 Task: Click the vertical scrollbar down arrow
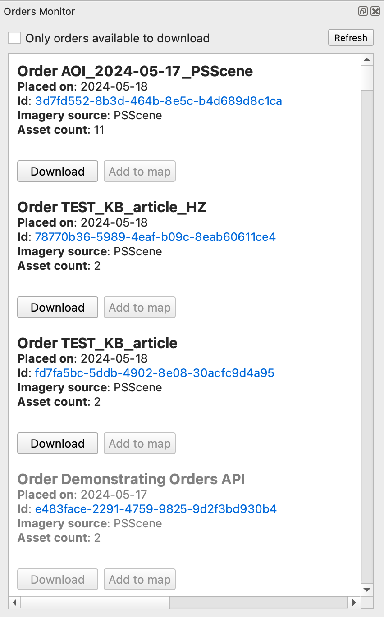367,590
